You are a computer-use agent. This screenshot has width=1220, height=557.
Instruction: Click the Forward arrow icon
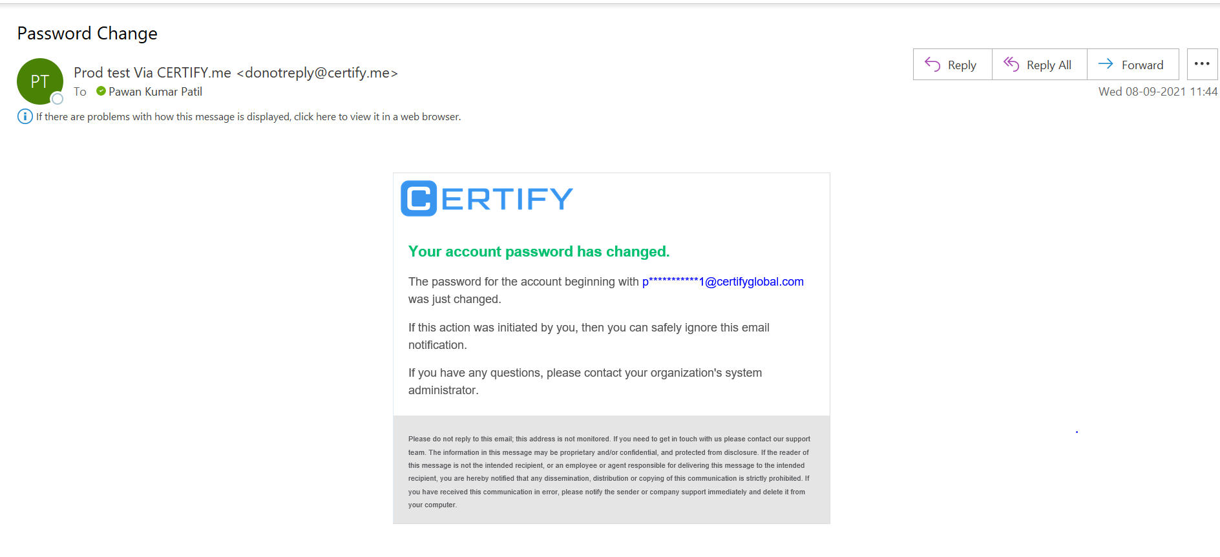(1106, 63)
